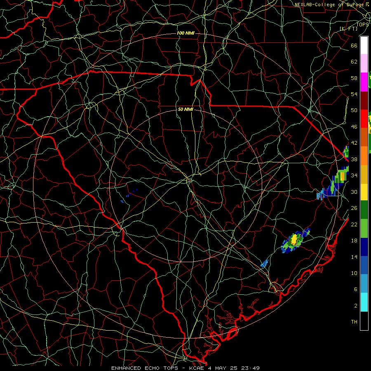Click the legend value 14
This screenshot has height=371, width=371.
354,257
